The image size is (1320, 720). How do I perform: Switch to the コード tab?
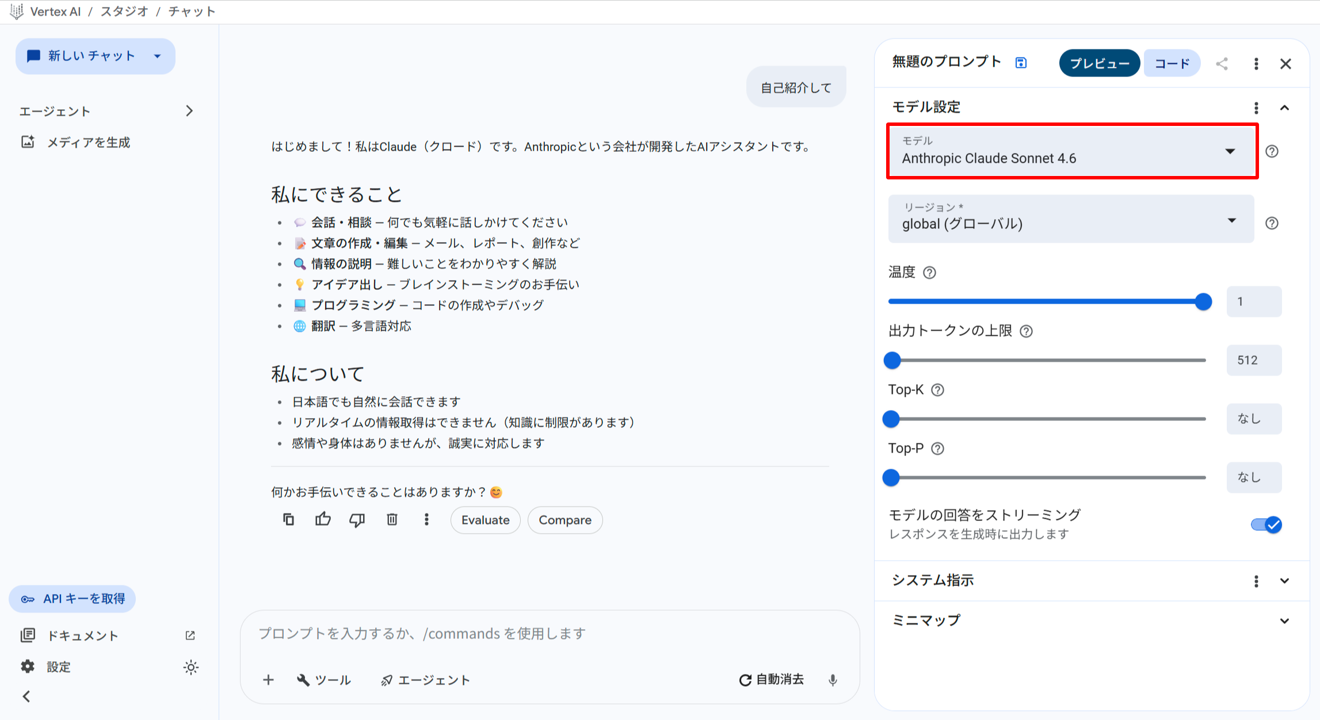[1171, 63]
